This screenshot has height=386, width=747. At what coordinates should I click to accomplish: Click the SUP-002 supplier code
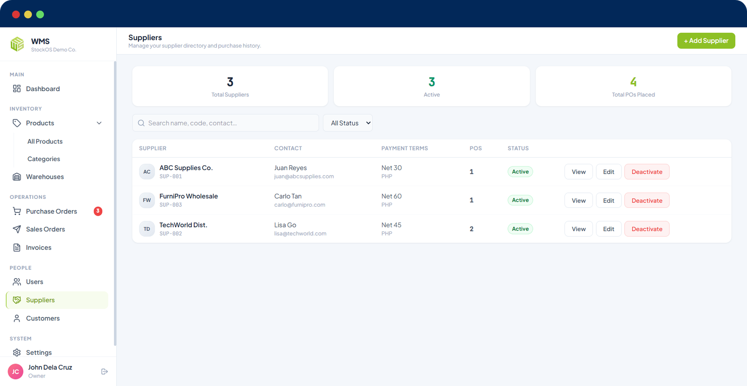pyautogui.click(x=171, y=233)
